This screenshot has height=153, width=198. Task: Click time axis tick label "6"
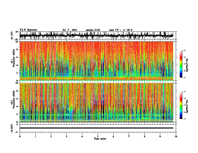(x=113, y=136)
